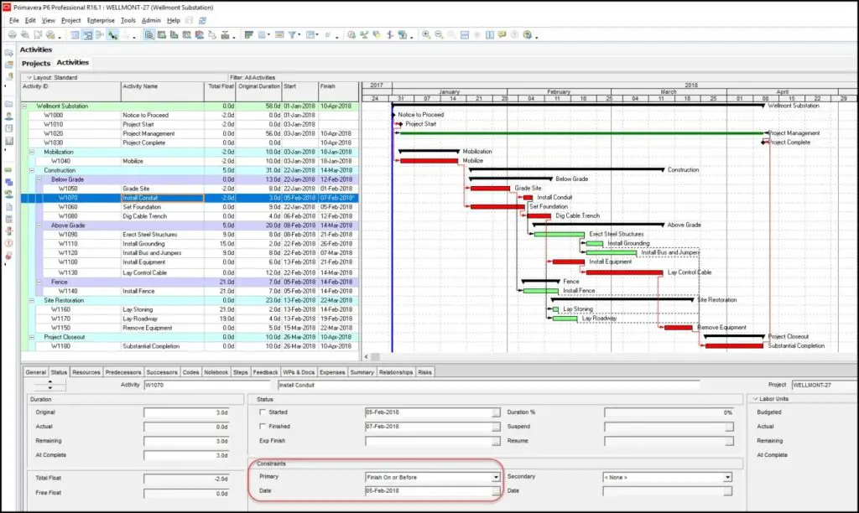Click the relationship lines toolbar icon
Screen dimensions: 859x513
tap(112, 34)
